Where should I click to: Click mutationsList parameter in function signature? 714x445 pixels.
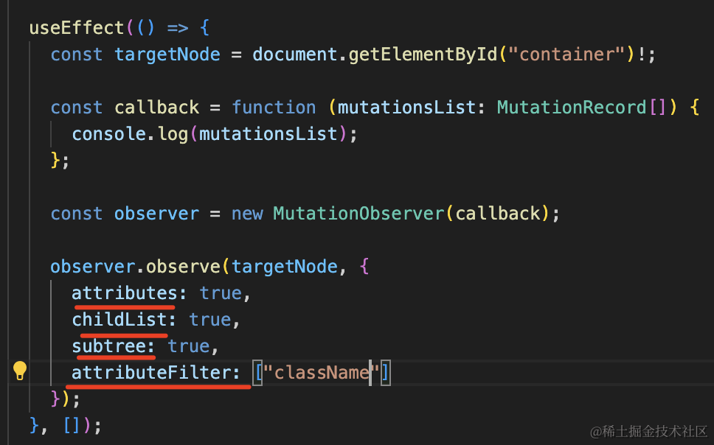pyautogui.click(x=406, y=108)
